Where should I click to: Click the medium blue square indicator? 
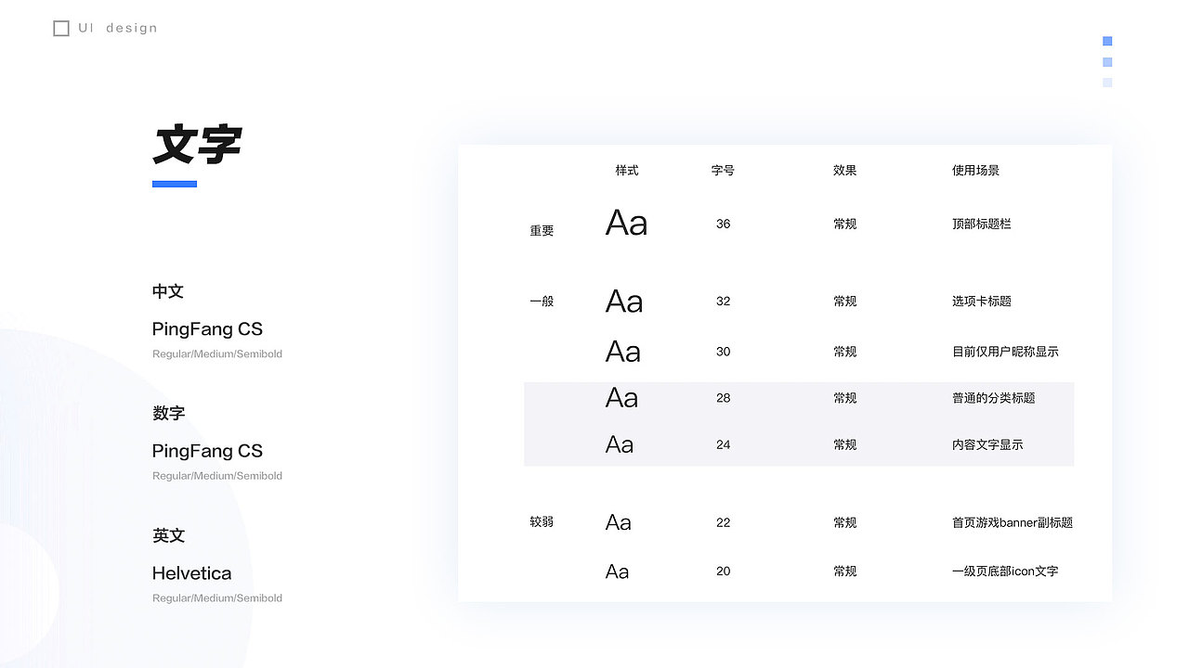pyautogui.click(x=1107, y=62)
